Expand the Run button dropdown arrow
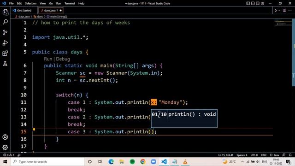295x166 pixels. [279, 11]
